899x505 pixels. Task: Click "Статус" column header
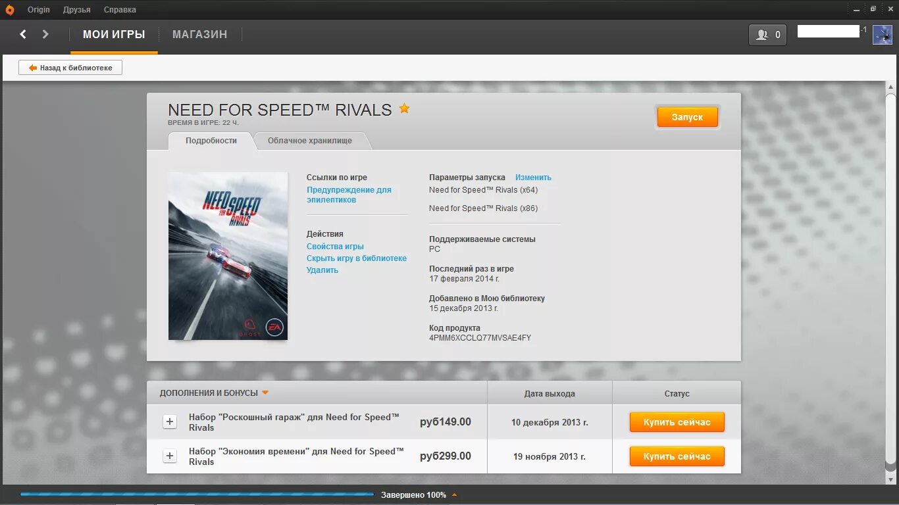[677, 394]
